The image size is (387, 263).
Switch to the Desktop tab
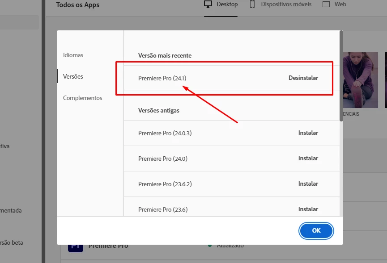coord(221,4)
